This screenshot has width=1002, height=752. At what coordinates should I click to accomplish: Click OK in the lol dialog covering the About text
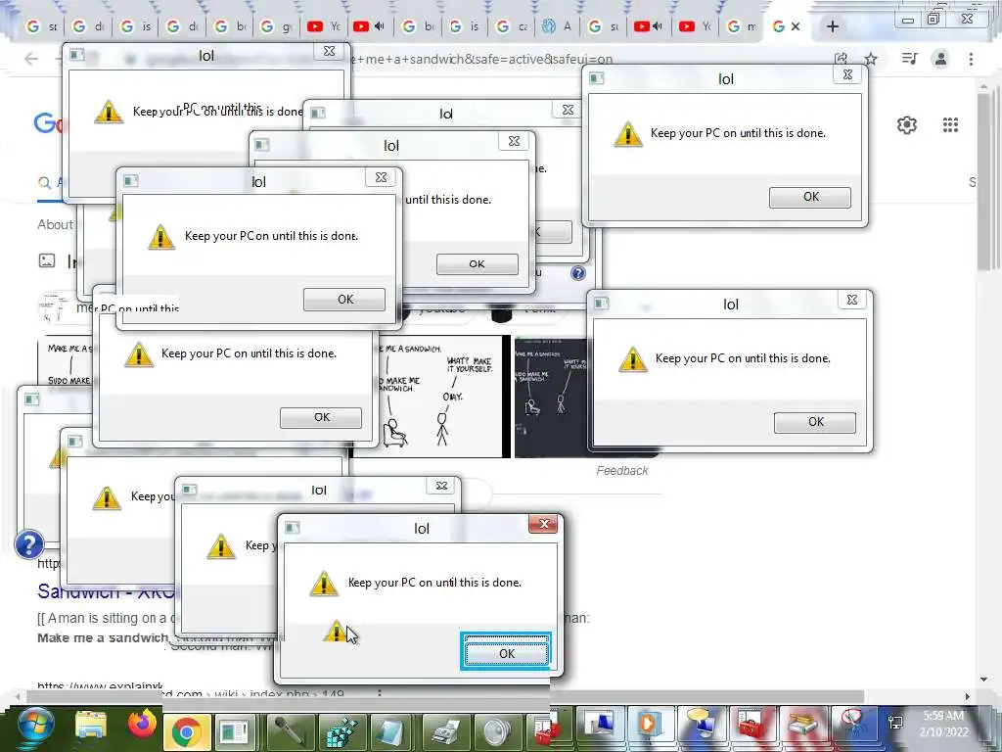[344, 300]
